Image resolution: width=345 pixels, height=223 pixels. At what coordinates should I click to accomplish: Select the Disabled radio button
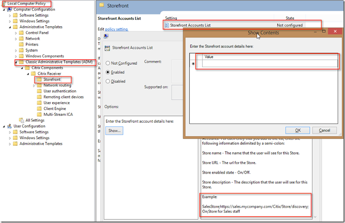tap(108, 81)
